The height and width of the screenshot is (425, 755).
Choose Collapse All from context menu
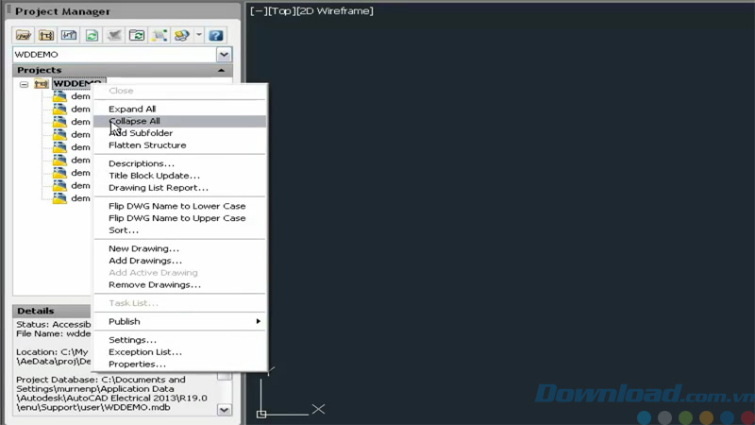(179, 121)
